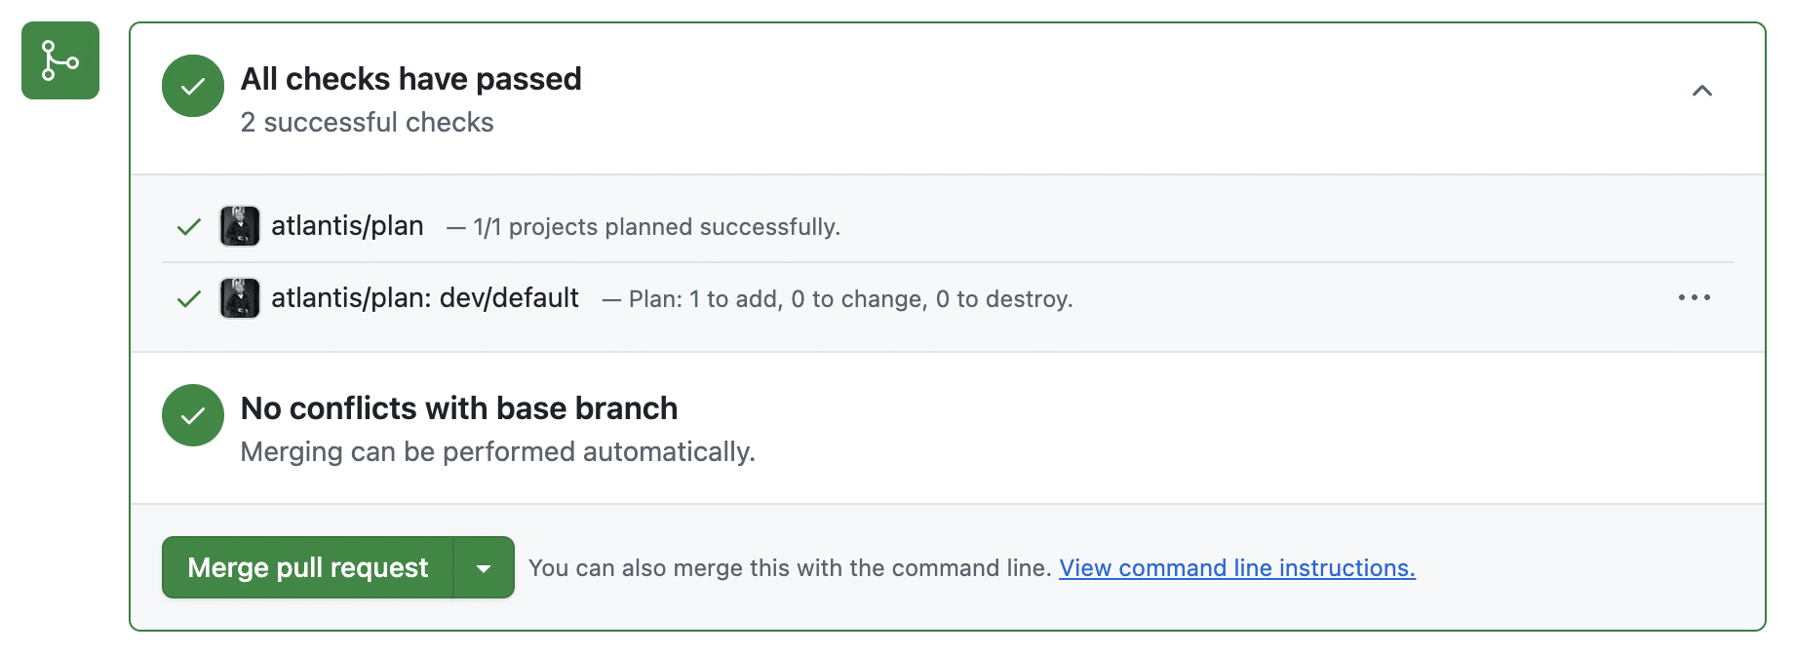Image resolution: width=1794 pixels, height=655 pixels.
Task: Click the Atlantis avatar on the dev/default row
Action: (240, 298)
